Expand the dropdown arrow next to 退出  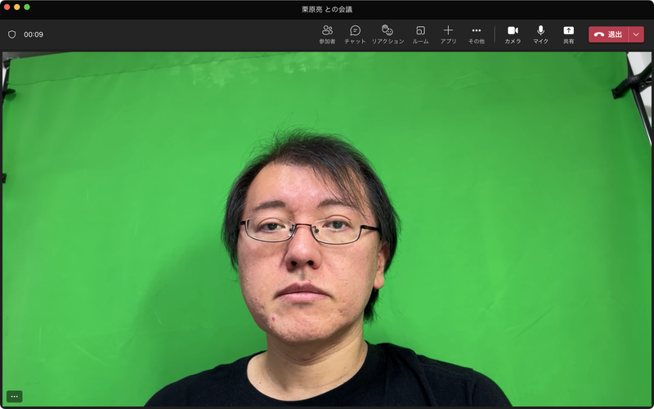(x=636, y=34)
